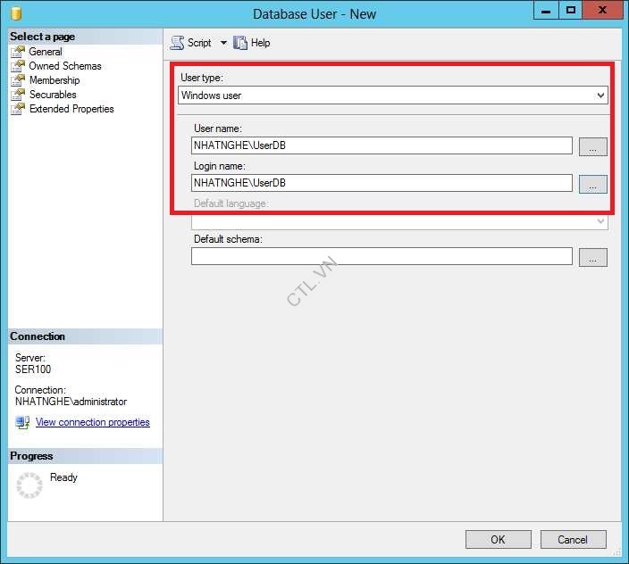Click the connection properties computer icon
This screenshot has height=564, width=629.
[22, 422]
